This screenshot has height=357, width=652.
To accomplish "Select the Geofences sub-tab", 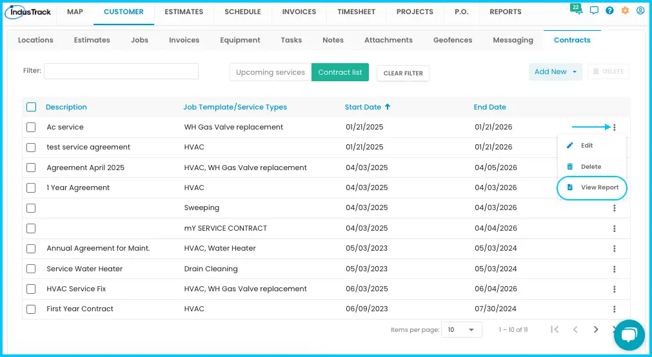I will (453, 40).
